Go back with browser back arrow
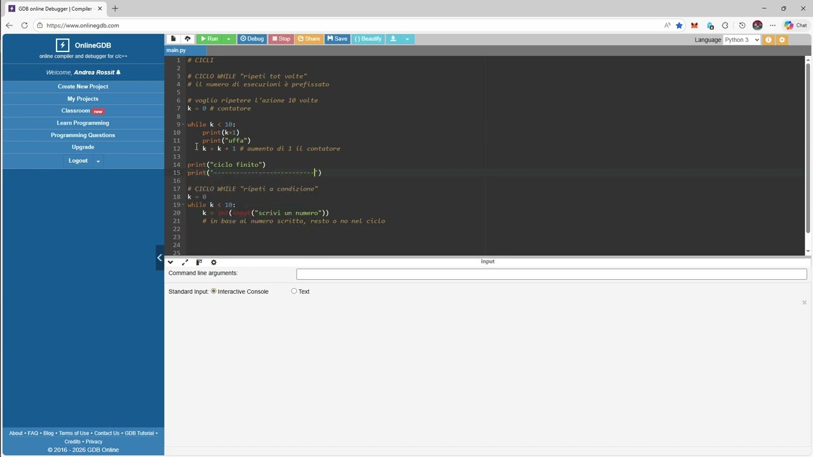 pos(9,25)
